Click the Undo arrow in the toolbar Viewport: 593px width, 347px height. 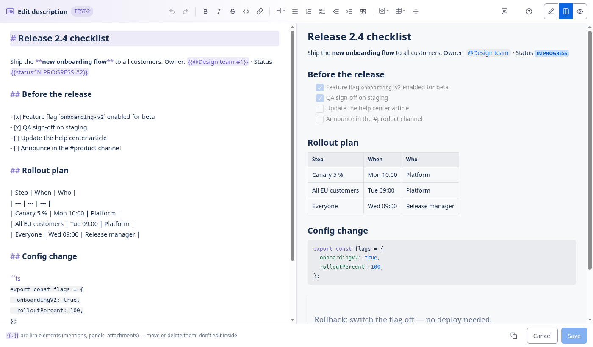tap(172, 11)
